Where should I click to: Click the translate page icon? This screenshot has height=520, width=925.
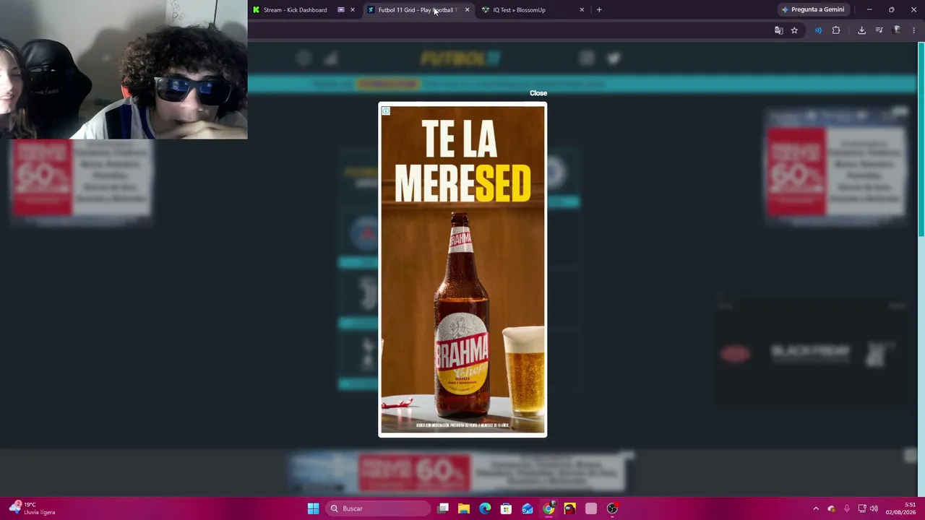pyautogui.click(x=778, y=30)
